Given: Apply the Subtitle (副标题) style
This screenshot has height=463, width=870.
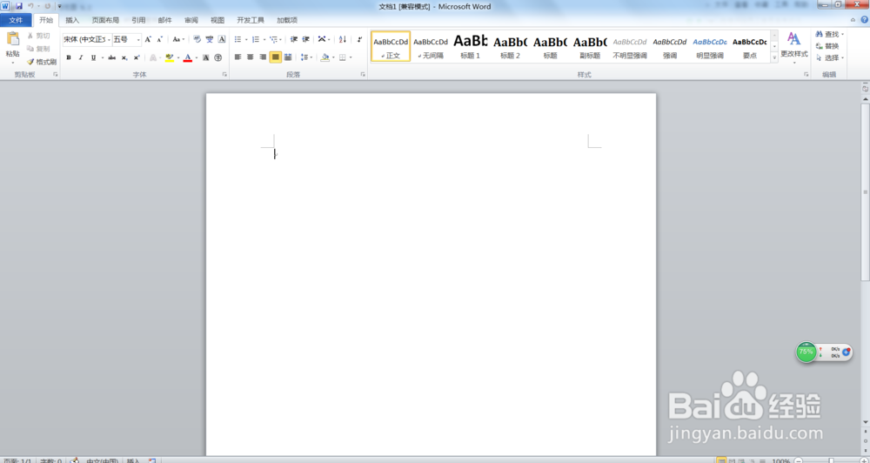Looking at the screenshot, I should click(591, 46).
